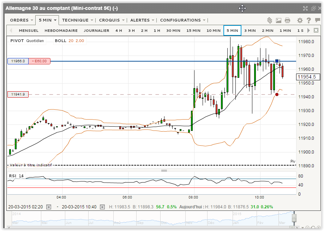Click the history navigator range slider handle
The image size is (324, 231).
click(294, 218)
